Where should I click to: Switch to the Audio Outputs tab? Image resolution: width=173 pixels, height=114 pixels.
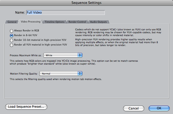point(98,22)
